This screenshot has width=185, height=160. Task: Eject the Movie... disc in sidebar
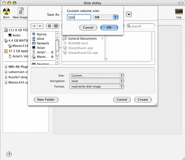pos(52,57)
